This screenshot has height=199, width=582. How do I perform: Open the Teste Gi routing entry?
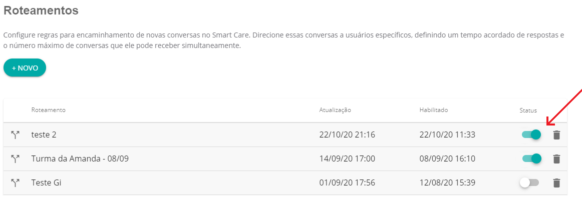(47, 182)
